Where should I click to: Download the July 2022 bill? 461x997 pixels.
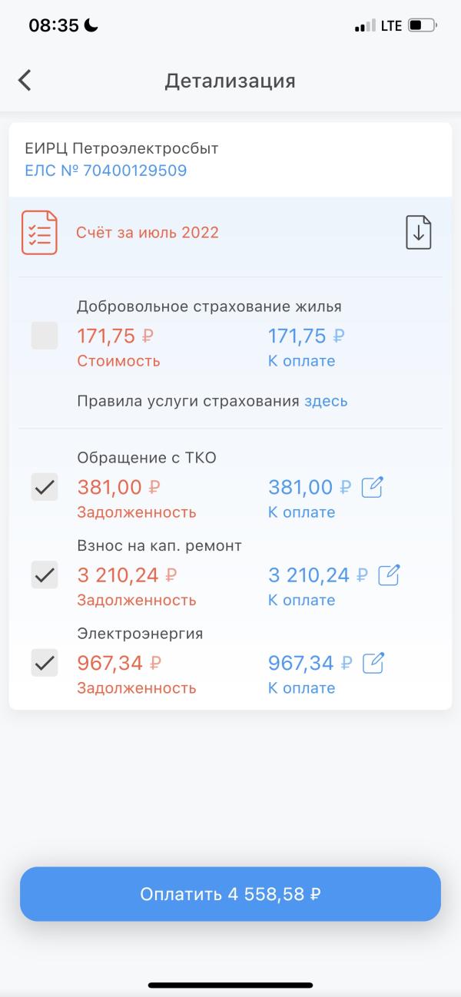(x=418, y=232)
